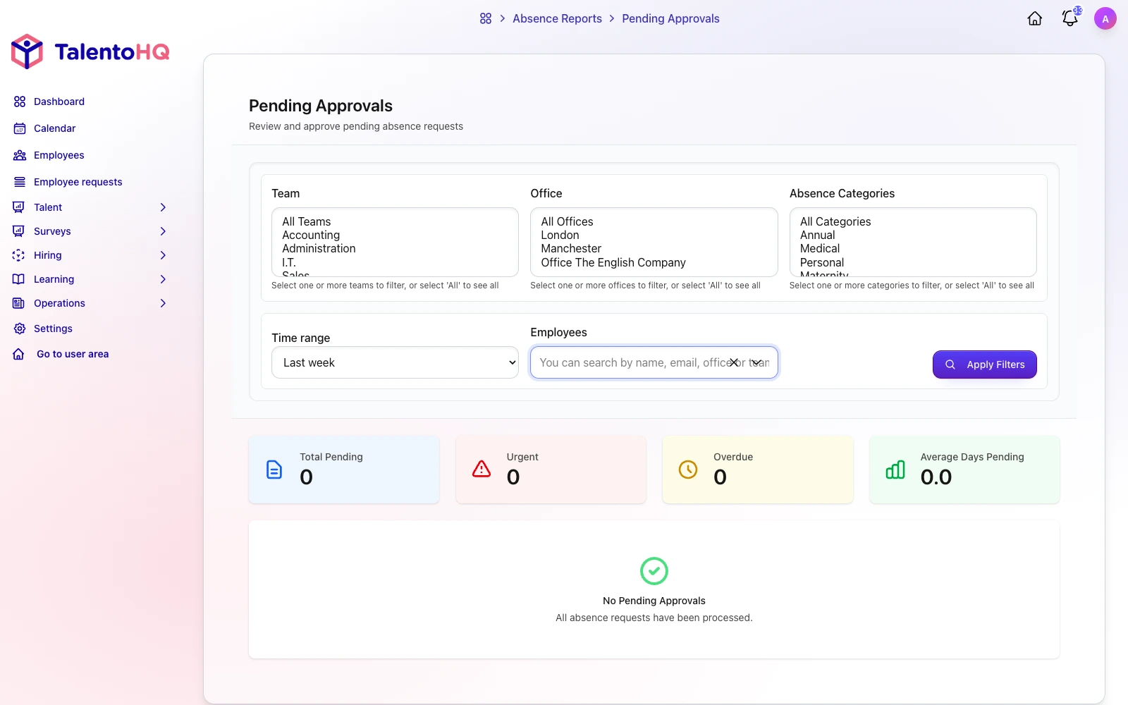Screen dimensions: 1128x705
Task: Open the user avatar menu
Action: coord(1105,18)
